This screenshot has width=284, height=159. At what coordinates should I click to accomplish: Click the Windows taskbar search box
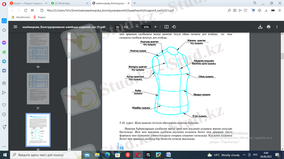click(46, 155)
